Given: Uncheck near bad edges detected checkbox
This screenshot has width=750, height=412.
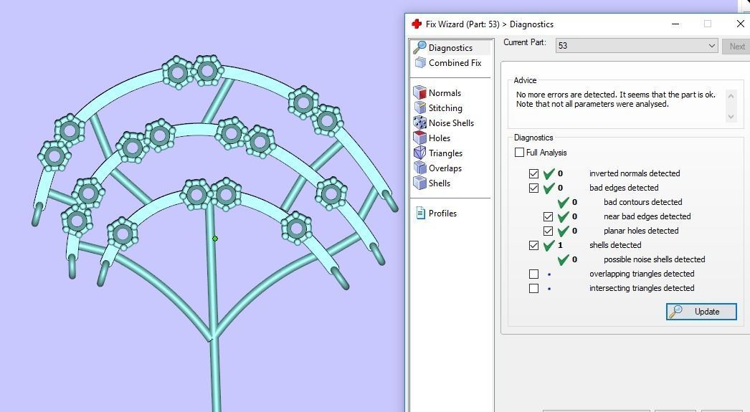Looking at the screenshot, I should point(548,216).
